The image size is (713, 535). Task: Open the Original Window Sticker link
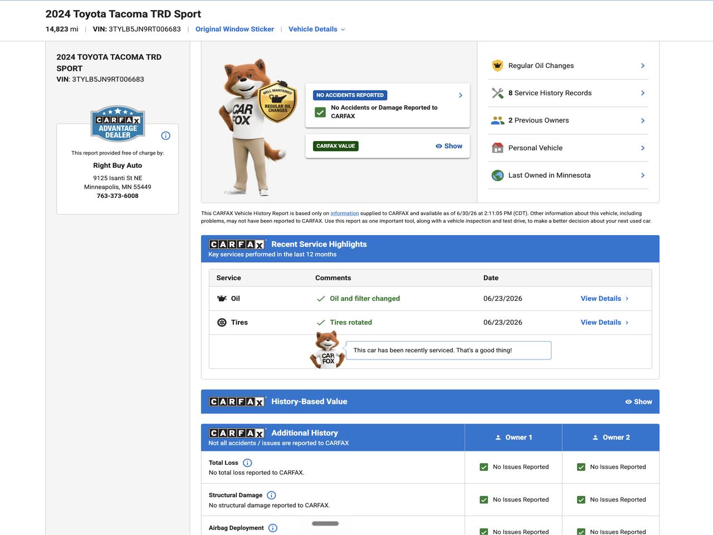235,29
